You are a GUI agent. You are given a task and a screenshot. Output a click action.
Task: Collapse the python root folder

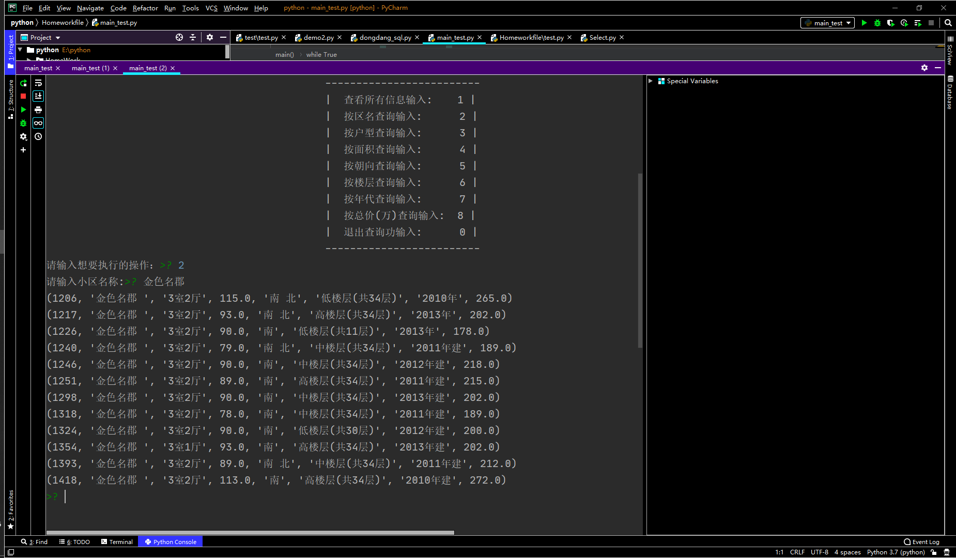click(20, 50)
